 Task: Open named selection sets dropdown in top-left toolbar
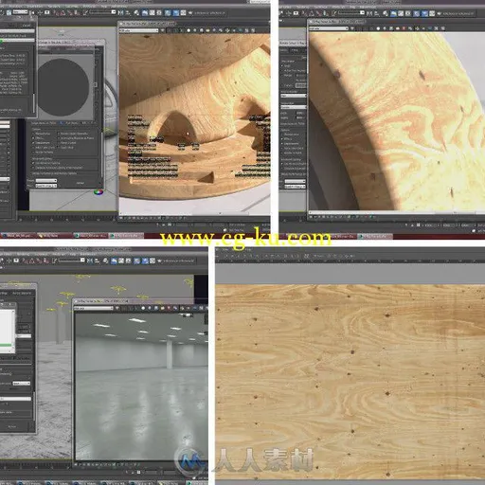tap(103, 12)
